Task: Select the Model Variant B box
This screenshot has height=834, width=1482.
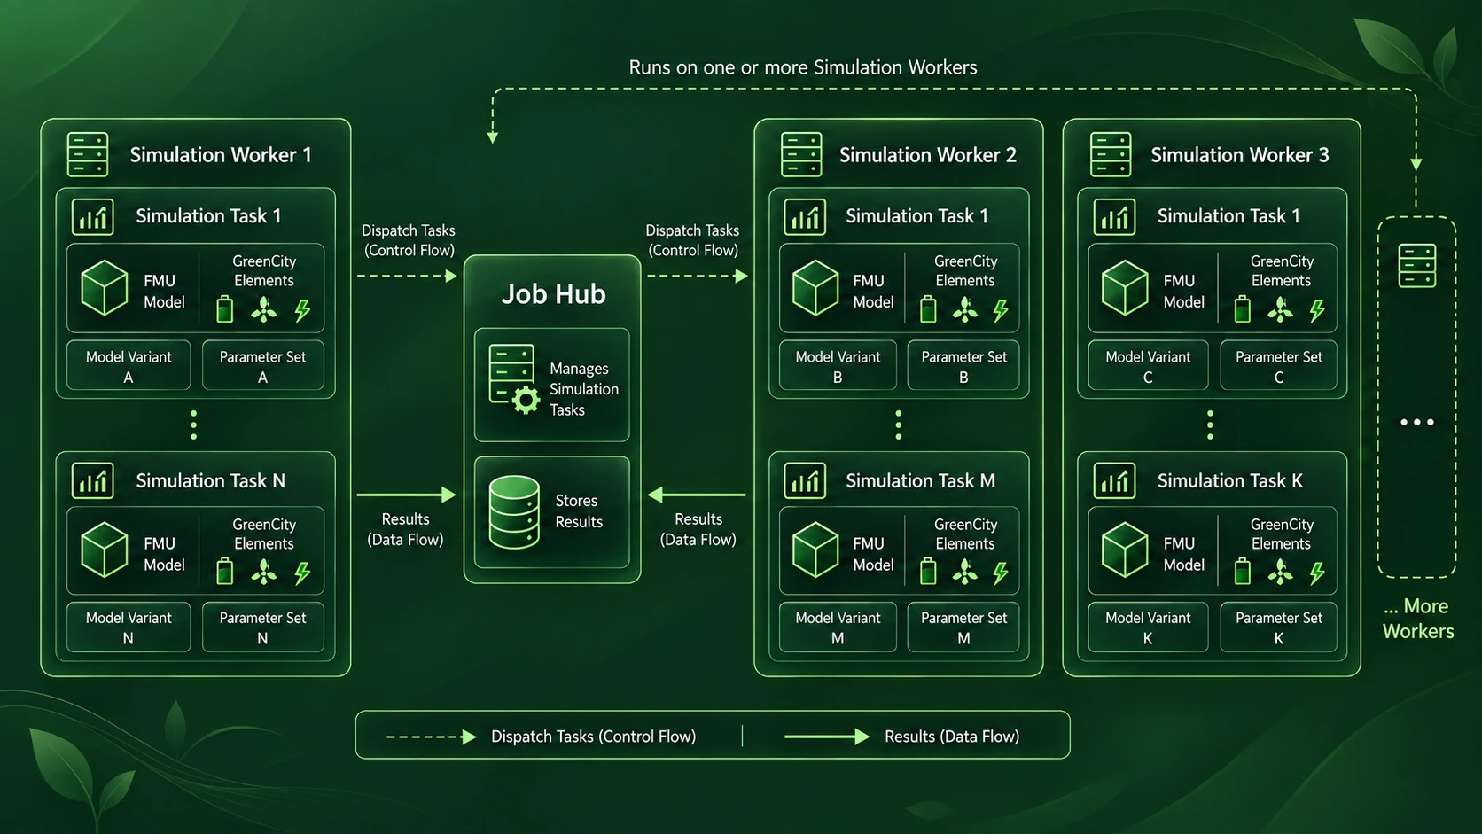Action: [838, 365]
